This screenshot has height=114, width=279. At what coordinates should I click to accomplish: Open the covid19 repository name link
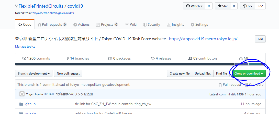coord(75,6)
